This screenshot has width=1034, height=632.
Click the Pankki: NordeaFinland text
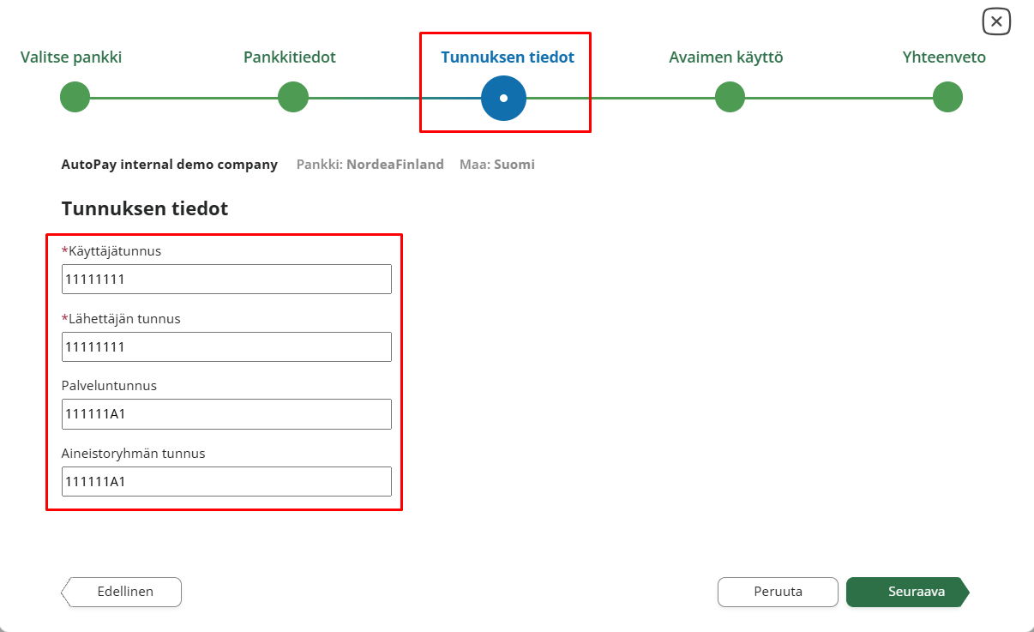click(x=370, y=165)
